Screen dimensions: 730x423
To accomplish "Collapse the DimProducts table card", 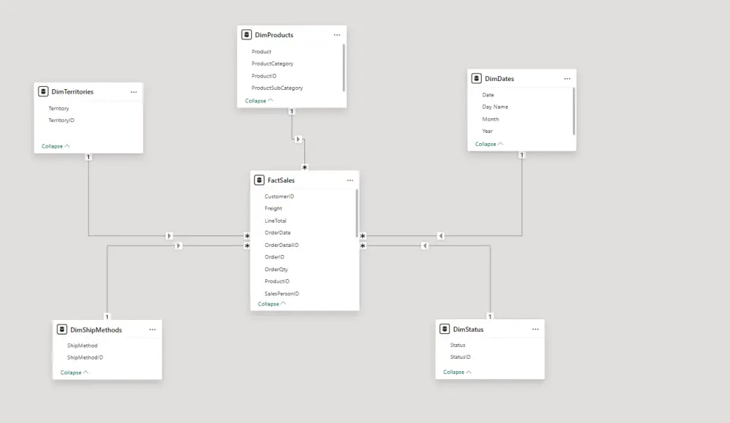I will click(x=259, y=101).
